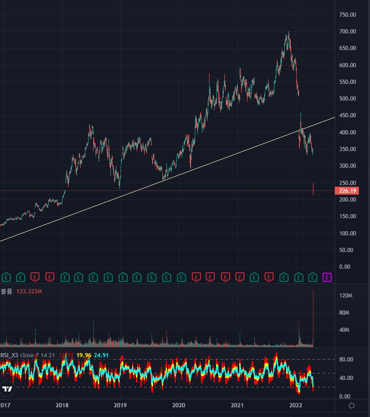Open chart settings gear icon

click(x=351, y=405)
